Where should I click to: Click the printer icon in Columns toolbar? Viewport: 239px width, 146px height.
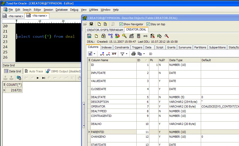point(133,54)
